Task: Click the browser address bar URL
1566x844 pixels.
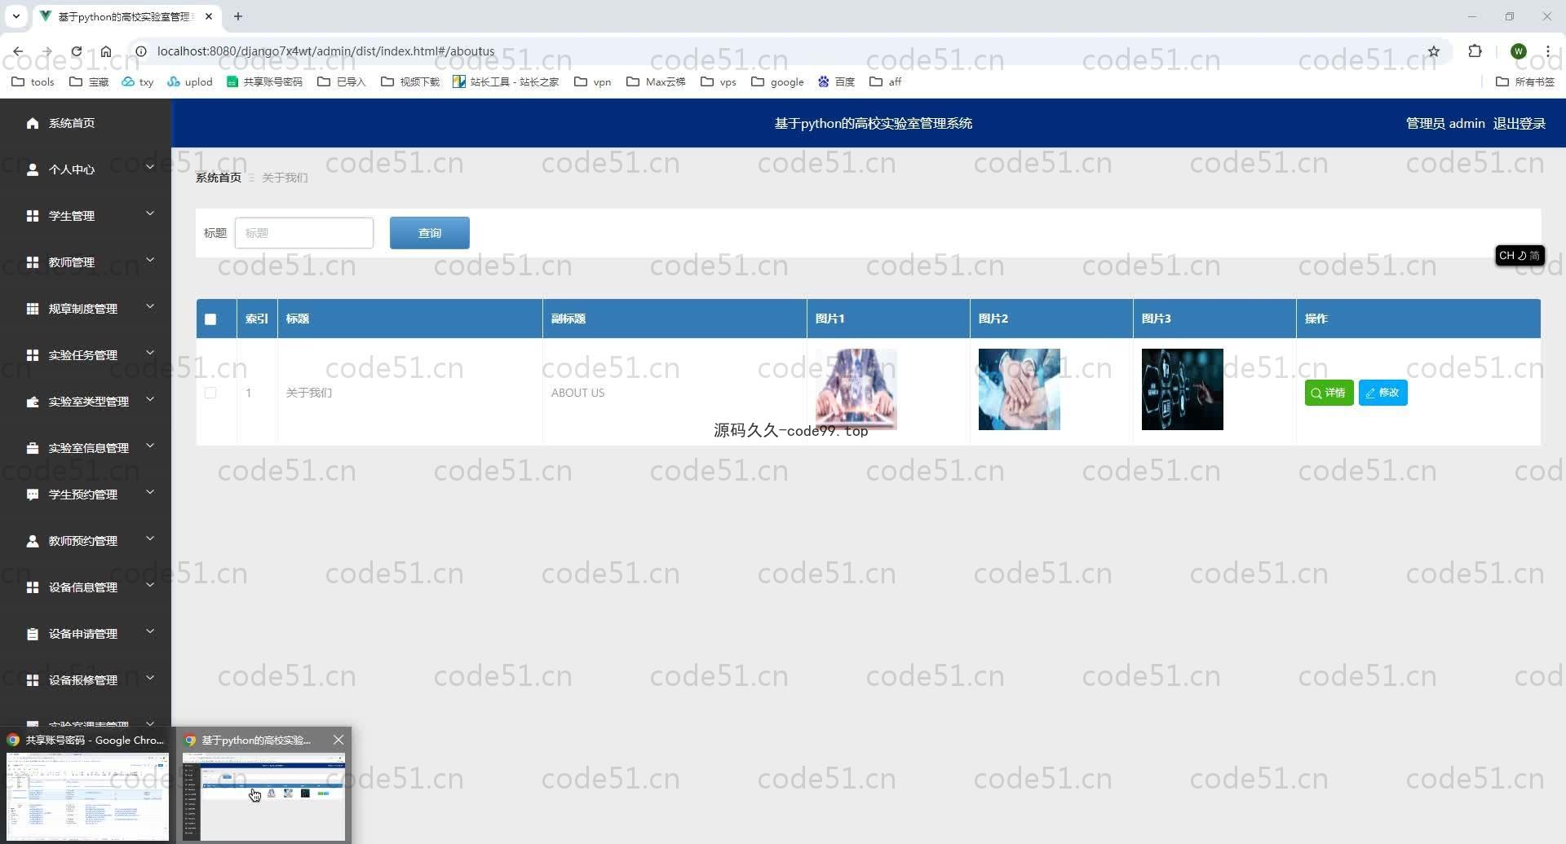Action: coord(325,51)
